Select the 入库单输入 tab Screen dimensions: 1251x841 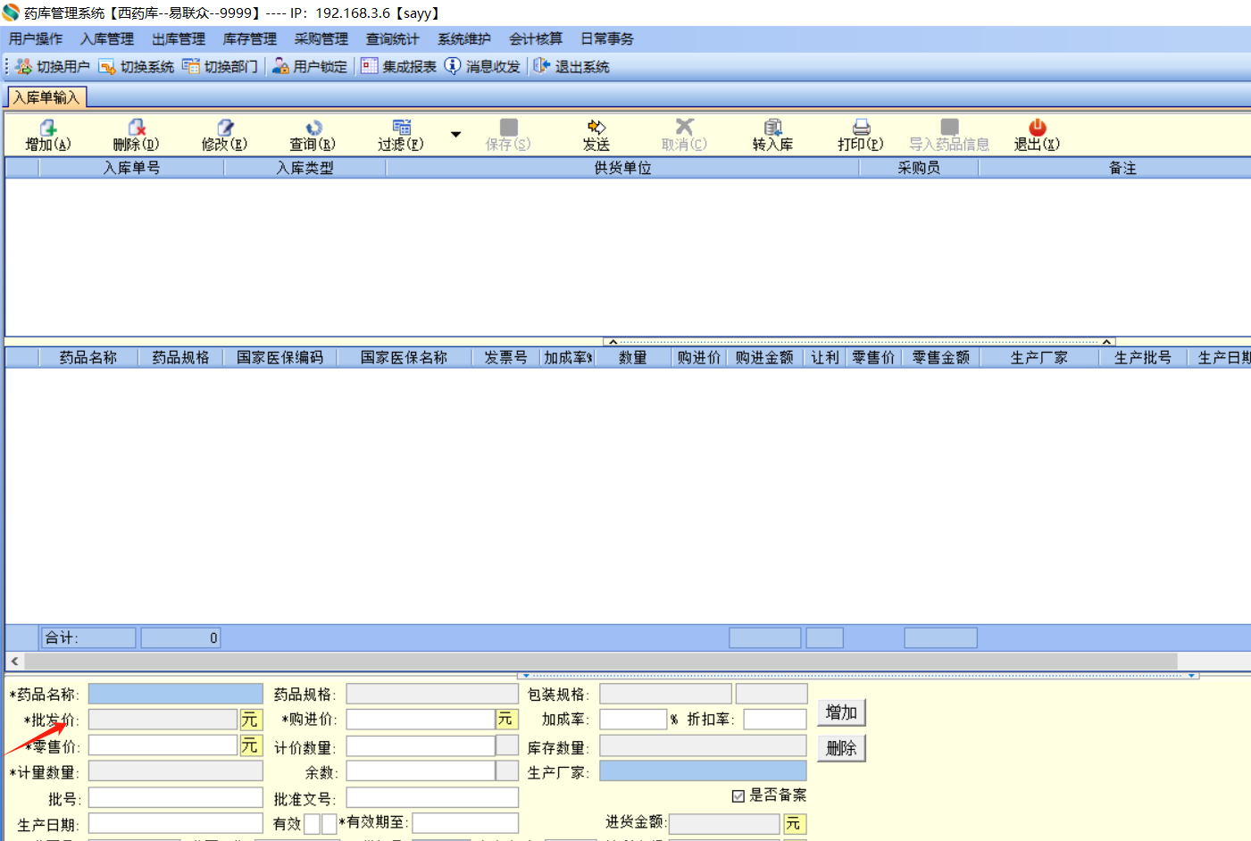[46, 97]
